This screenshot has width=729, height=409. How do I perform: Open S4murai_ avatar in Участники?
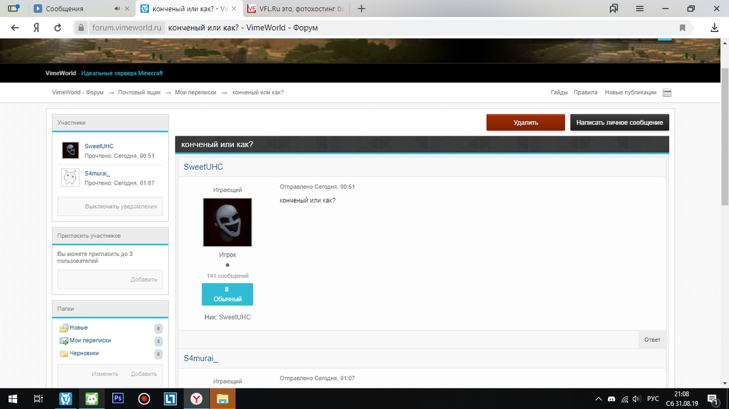pos(71,177)
